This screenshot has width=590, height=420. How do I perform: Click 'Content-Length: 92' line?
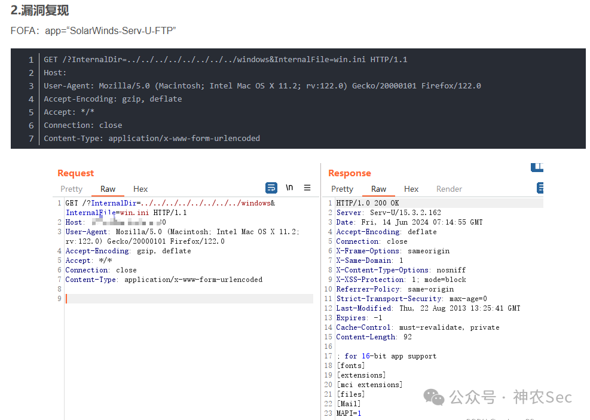(374, 338)
